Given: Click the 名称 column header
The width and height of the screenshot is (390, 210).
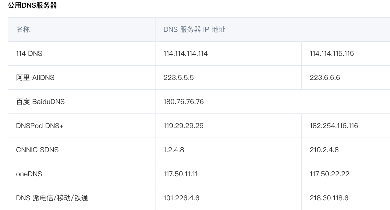Looking at the screenshot, I should (23, 29).
